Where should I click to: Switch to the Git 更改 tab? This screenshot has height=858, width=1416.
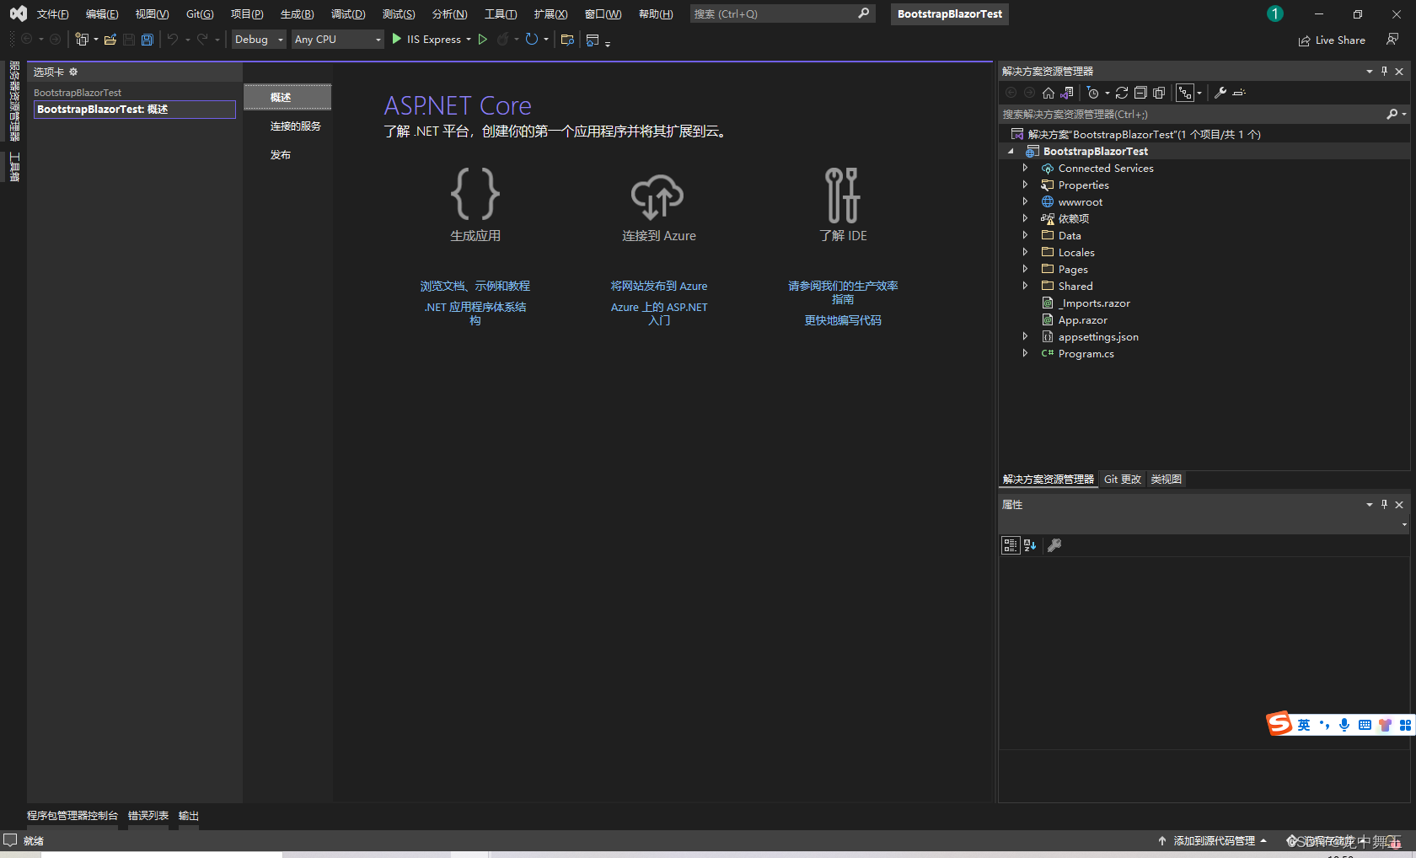(1123, 480)
